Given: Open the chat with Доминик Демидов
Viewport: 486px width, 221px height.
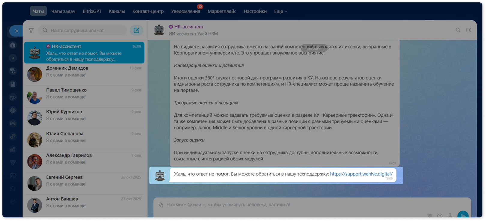Looking at the screenshot, I should [84, 74].
